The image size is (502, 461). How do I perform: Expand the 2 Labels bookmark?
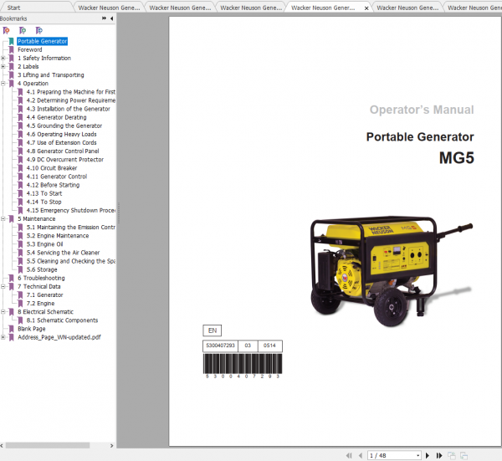pos(3,67)
